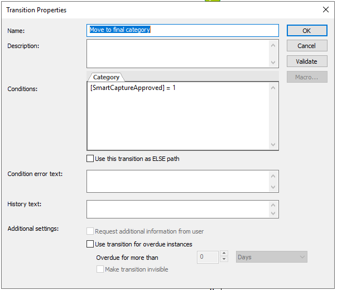This screenshot has height=290, width=337.
Task: Click the Condition error text field
Action: [177, 181]
